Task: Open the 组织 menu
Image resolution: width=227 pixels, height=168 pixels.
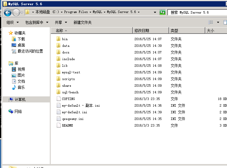Action: pos(13,22)
